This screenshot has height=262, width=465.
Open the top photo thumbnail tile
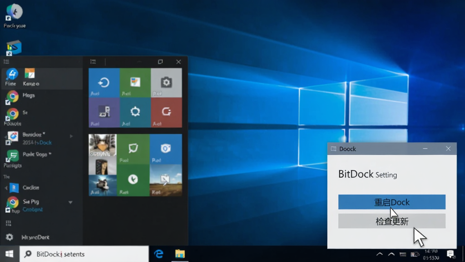pos(103,145)
